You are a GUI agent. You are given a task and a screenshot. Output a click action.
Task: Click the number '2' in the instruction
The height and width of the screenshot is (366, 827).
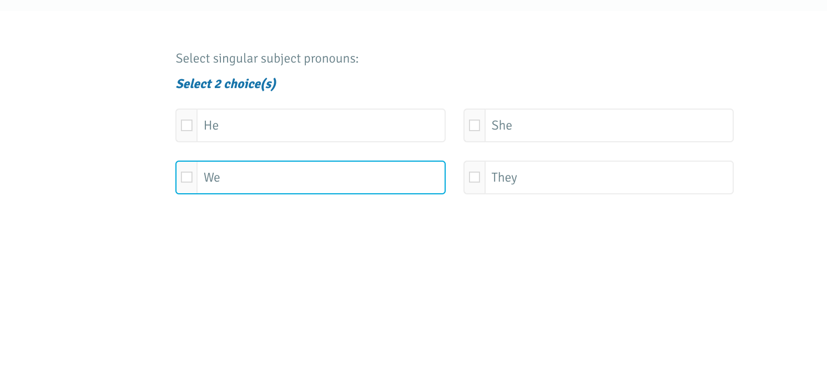pyautogui.click(x=218, y=84)
